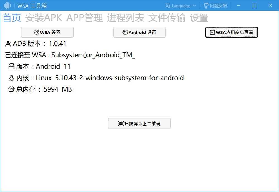Open the WSA应用商店页面 button

(x=232, y=32)
